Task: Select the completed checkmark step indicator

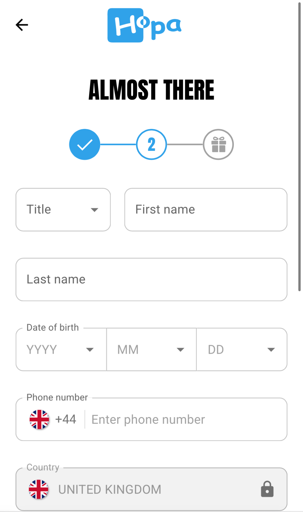Action: click(84, 144)
